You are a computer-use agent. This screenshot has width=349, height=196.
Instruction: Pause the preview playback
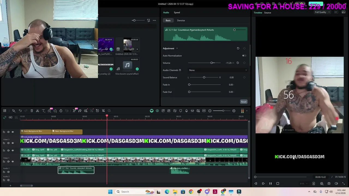(x=270, y=183)
